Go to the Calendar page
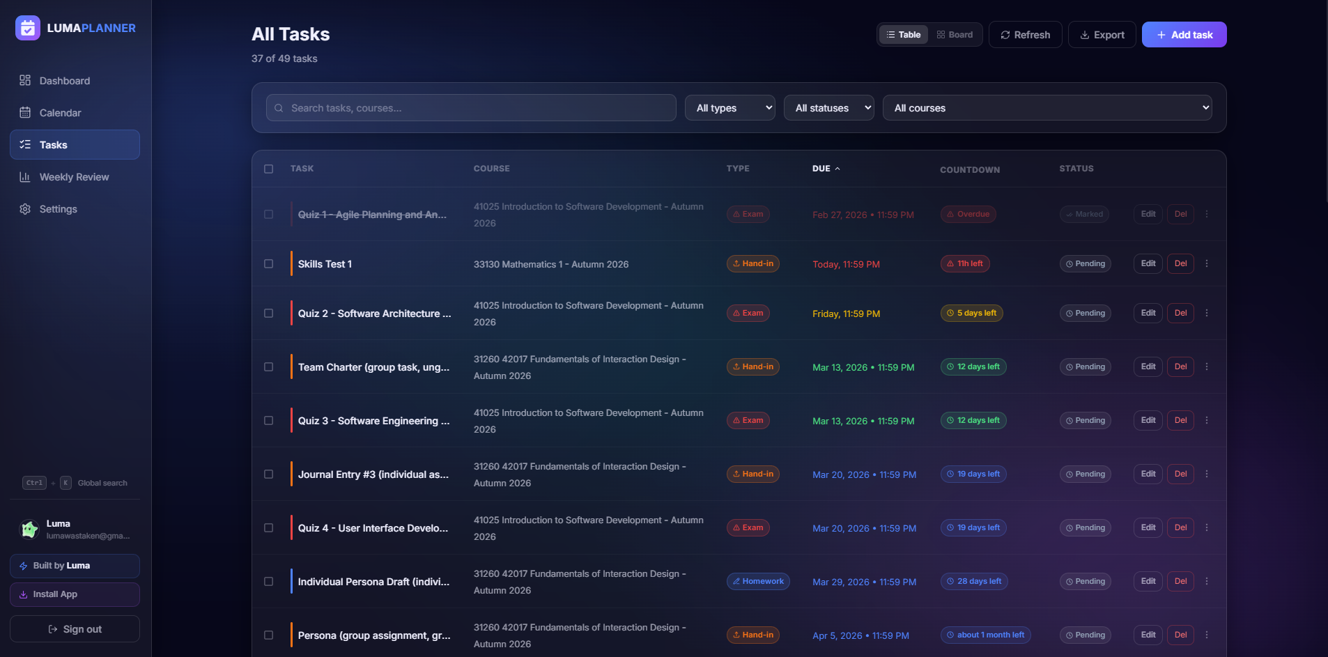Screen dimensions: 1328x657 pyautogui.click(x=60, y=113)
